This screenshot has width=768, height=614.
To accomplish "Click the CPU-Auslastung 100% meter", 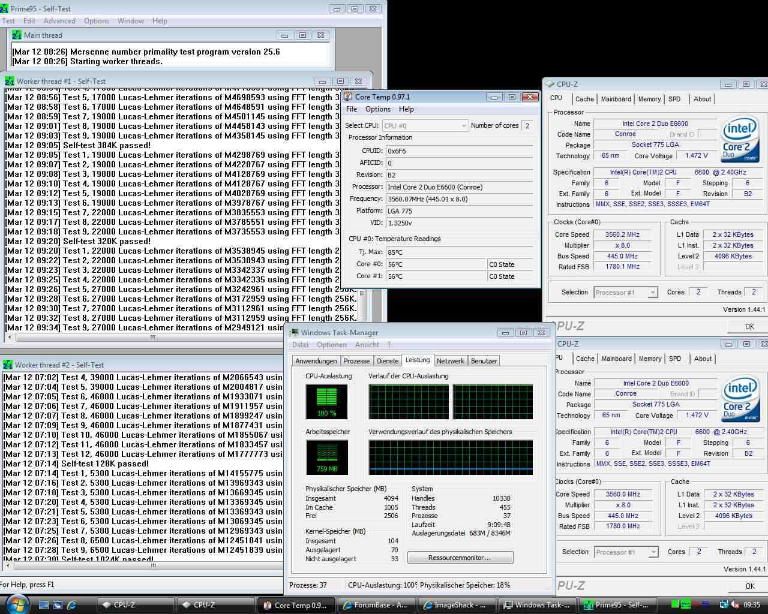I will coord(327,401).
